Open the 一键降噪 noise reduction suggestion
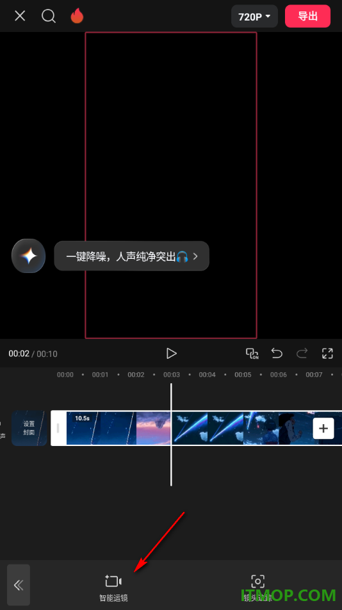Viewport: 342px width, 610px height. click(132, 256)
